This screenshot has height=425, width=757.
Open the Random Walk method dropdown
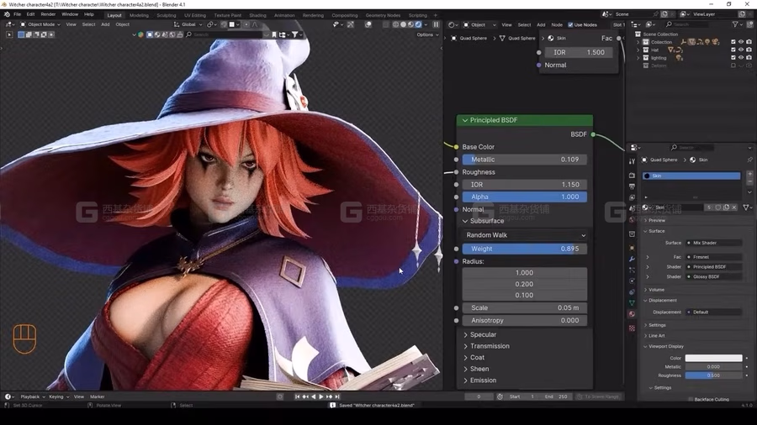coord(524,235)
